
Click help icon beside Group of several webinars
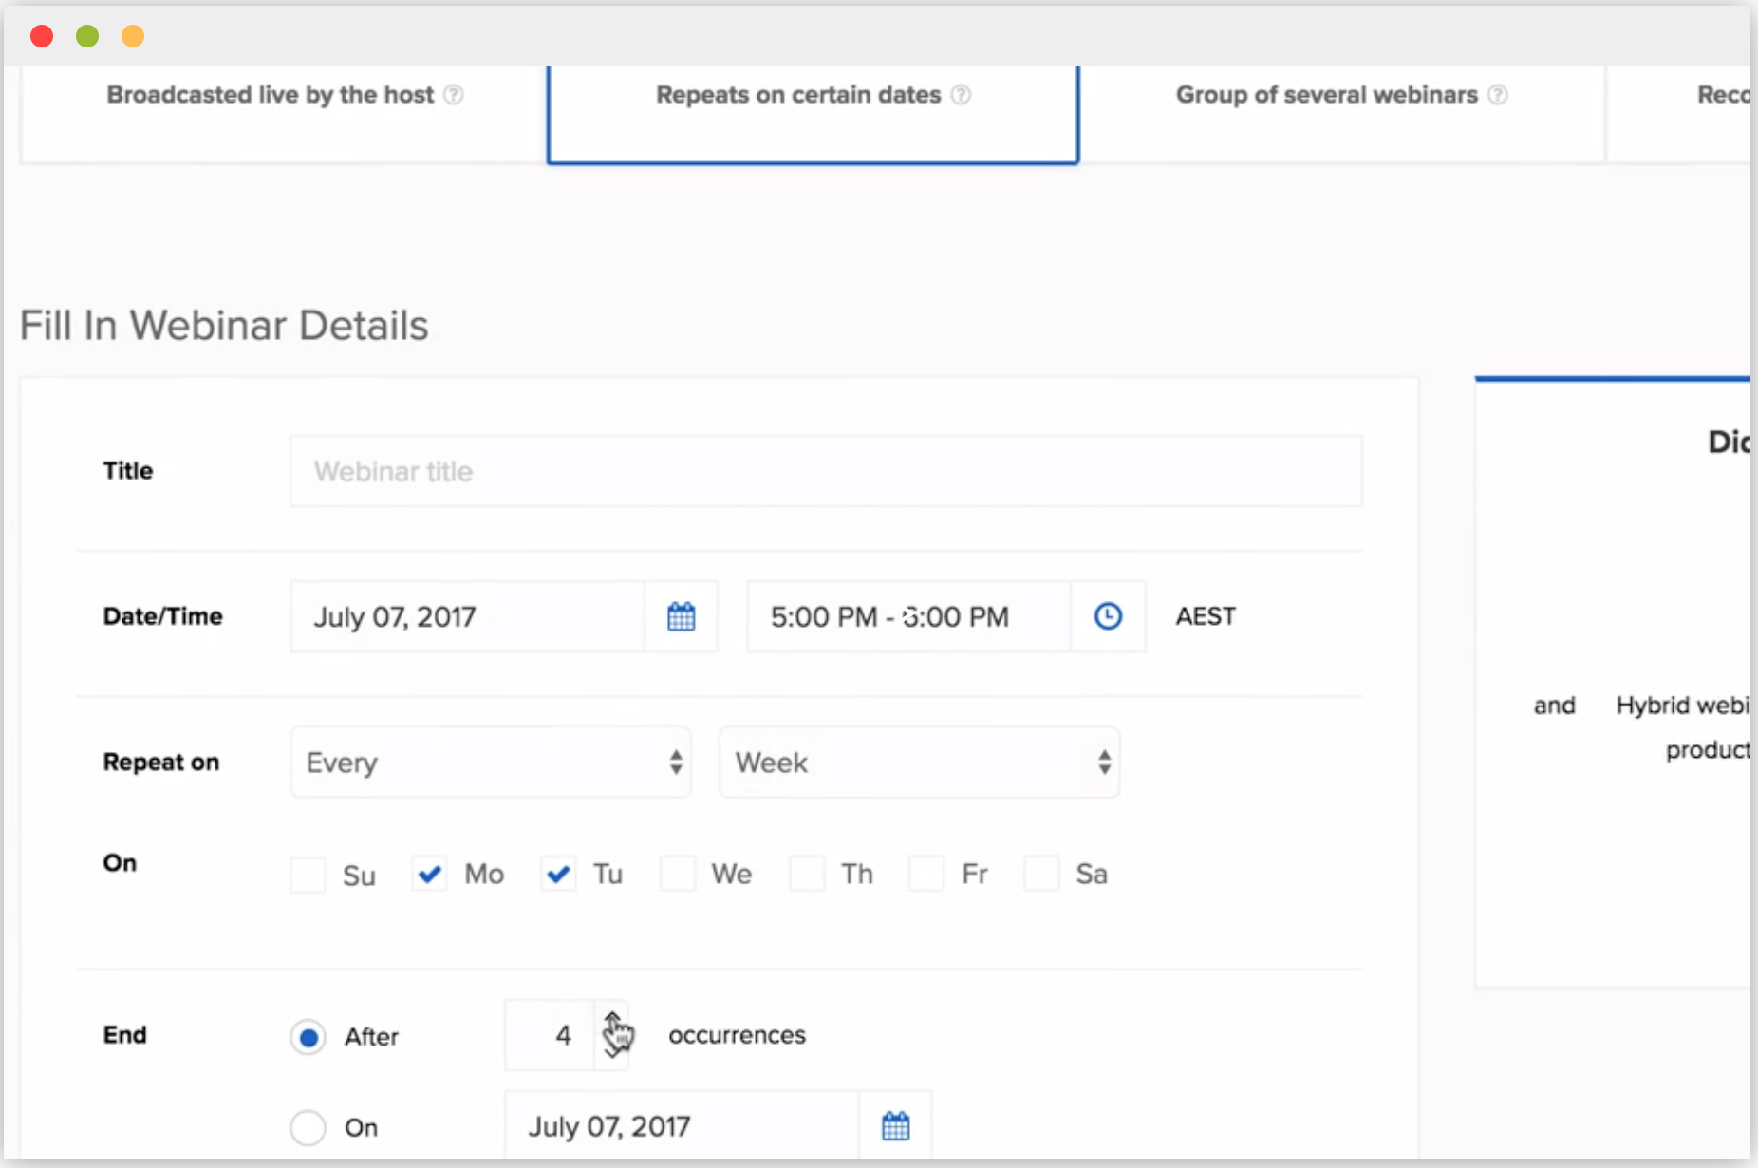click(x=1498, y=95)
